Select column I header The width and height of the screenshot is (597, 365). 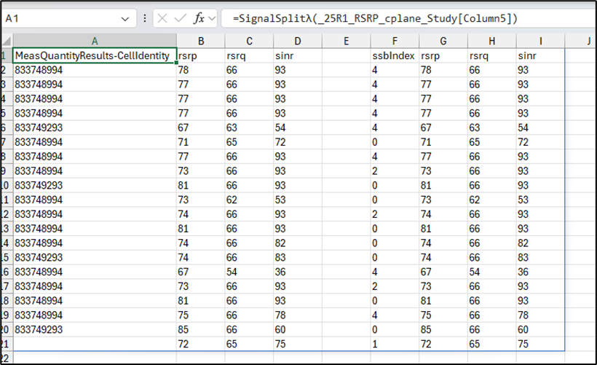tap(540, 41)
